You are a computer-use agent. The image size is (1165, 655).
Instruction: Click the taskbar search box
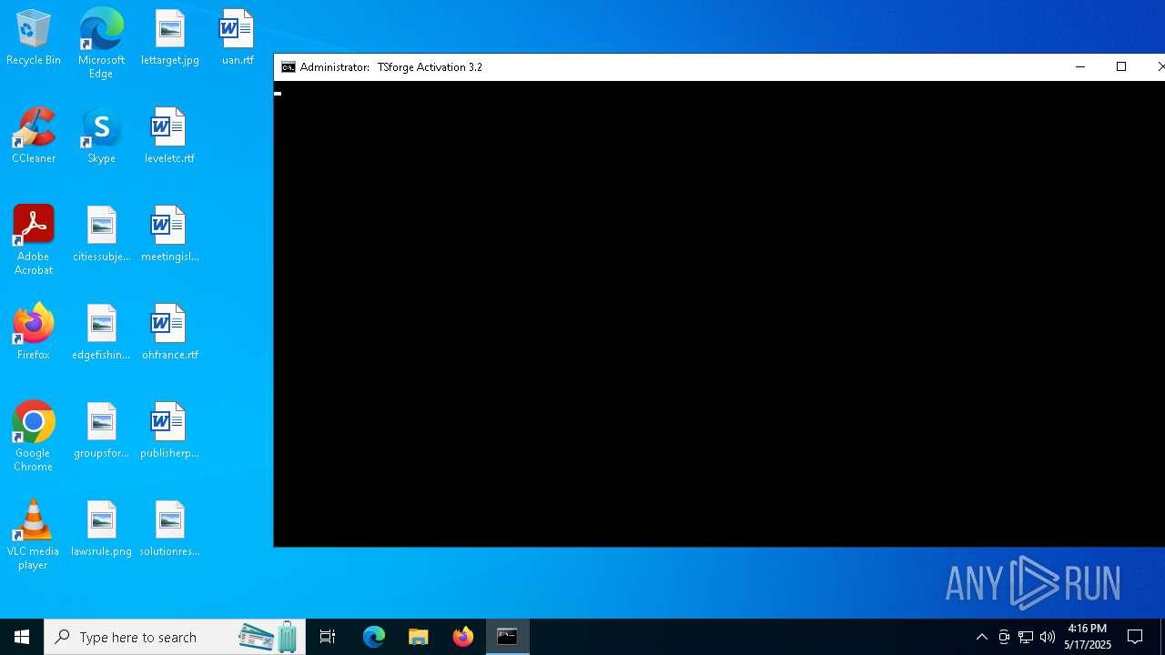(x=175, y=637)
